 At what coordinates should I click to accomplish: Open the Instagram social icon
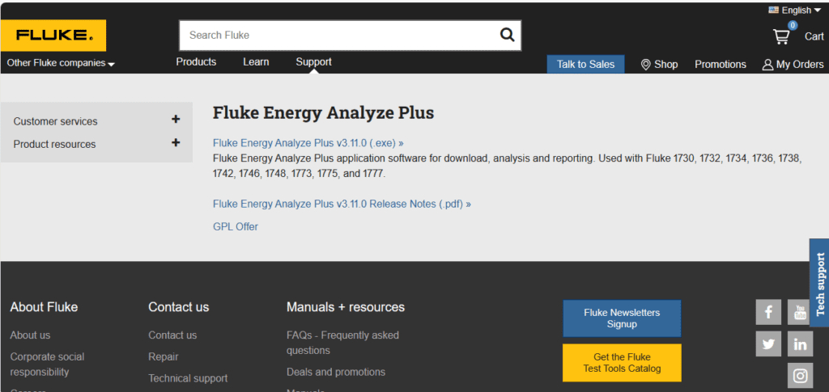(x=800, y=376)
